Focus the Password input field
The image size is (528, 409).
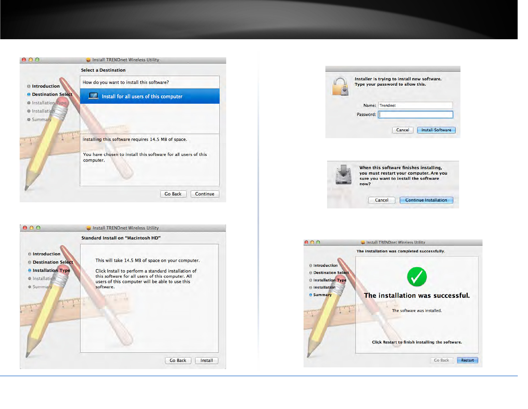coord(415,115)
